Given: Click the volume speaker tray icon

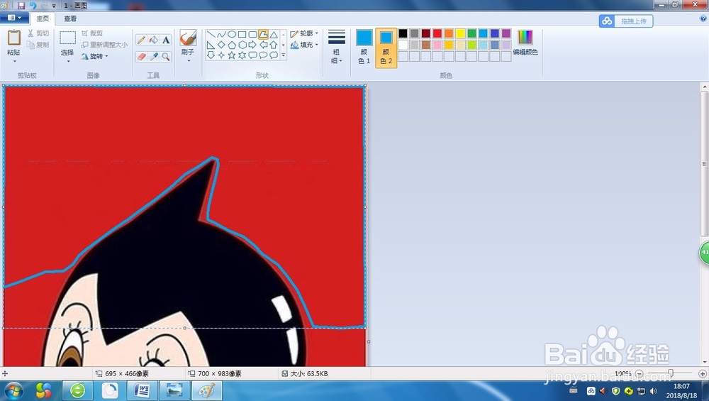Looking at the screenshot, I should 654,391.
